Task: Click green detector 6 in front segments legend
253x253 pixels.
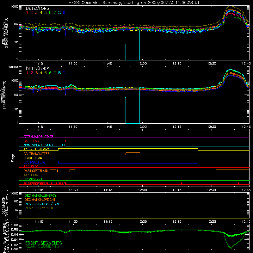Action: pos(50,13)
